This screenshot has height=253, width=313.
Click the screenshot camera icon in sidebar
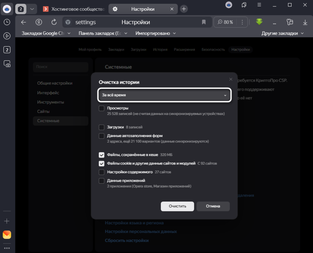7,64
